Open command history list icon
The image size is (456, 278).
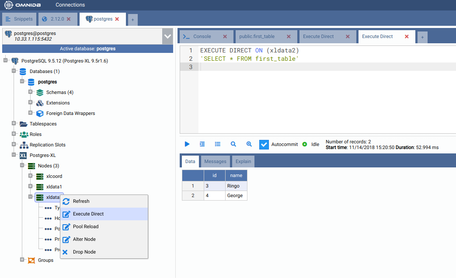coord(218,144)
